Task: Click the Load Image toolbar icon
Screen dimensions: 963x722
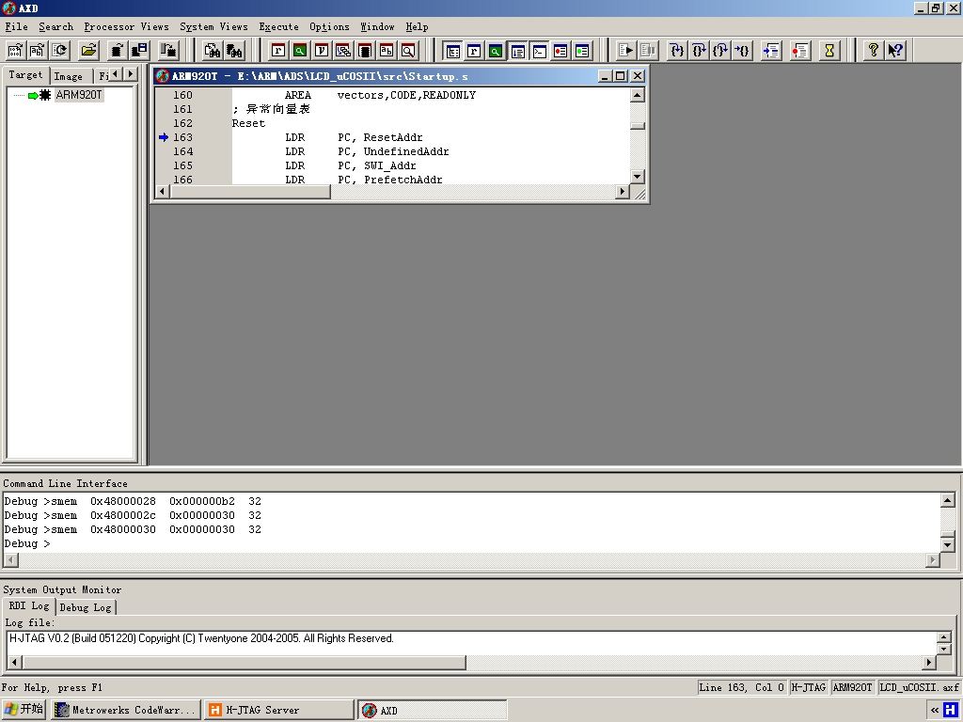Action: [15, 51]
